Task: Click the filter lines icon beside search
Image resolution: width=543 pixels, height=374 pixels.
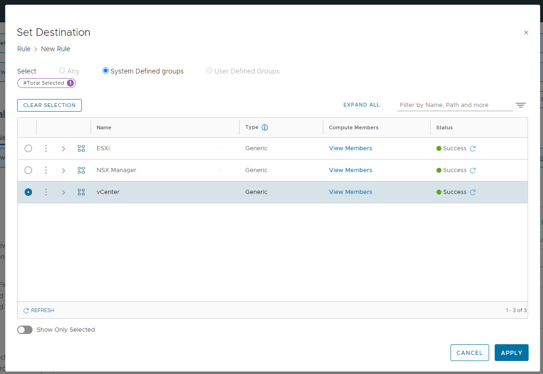Action: 520,105
